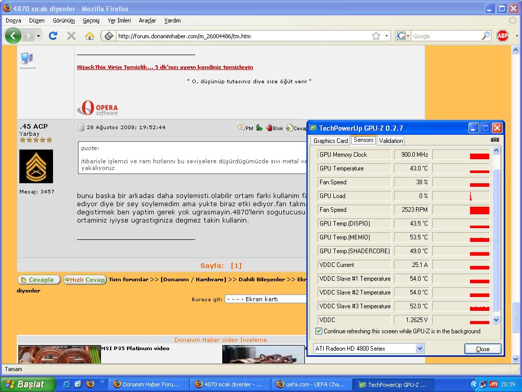This screenshot has width=522, height=392.
Task: Switch to uefa.com taskbar window
Action: coord(311,384)
